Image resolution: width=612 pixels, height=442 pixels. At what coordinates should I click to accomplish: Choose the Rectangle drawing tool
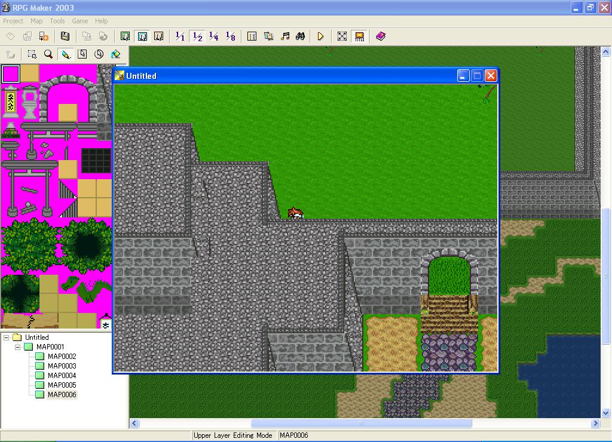tap(82, 54)
